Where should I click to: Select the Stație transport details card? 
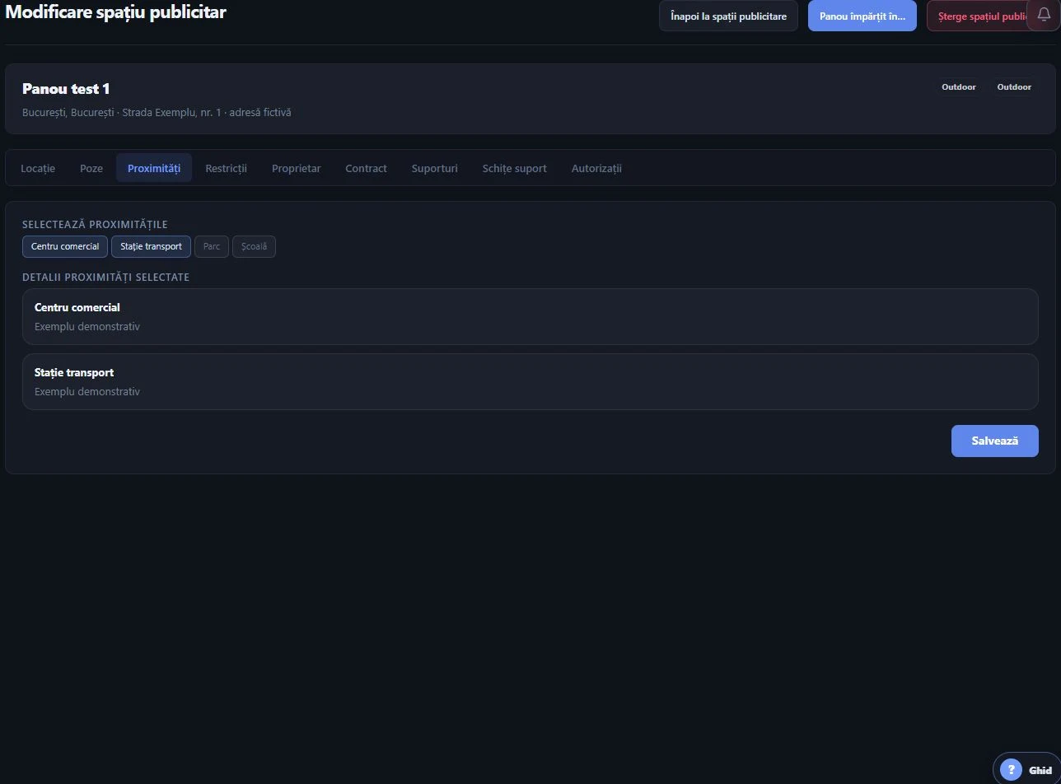[530, 381]
